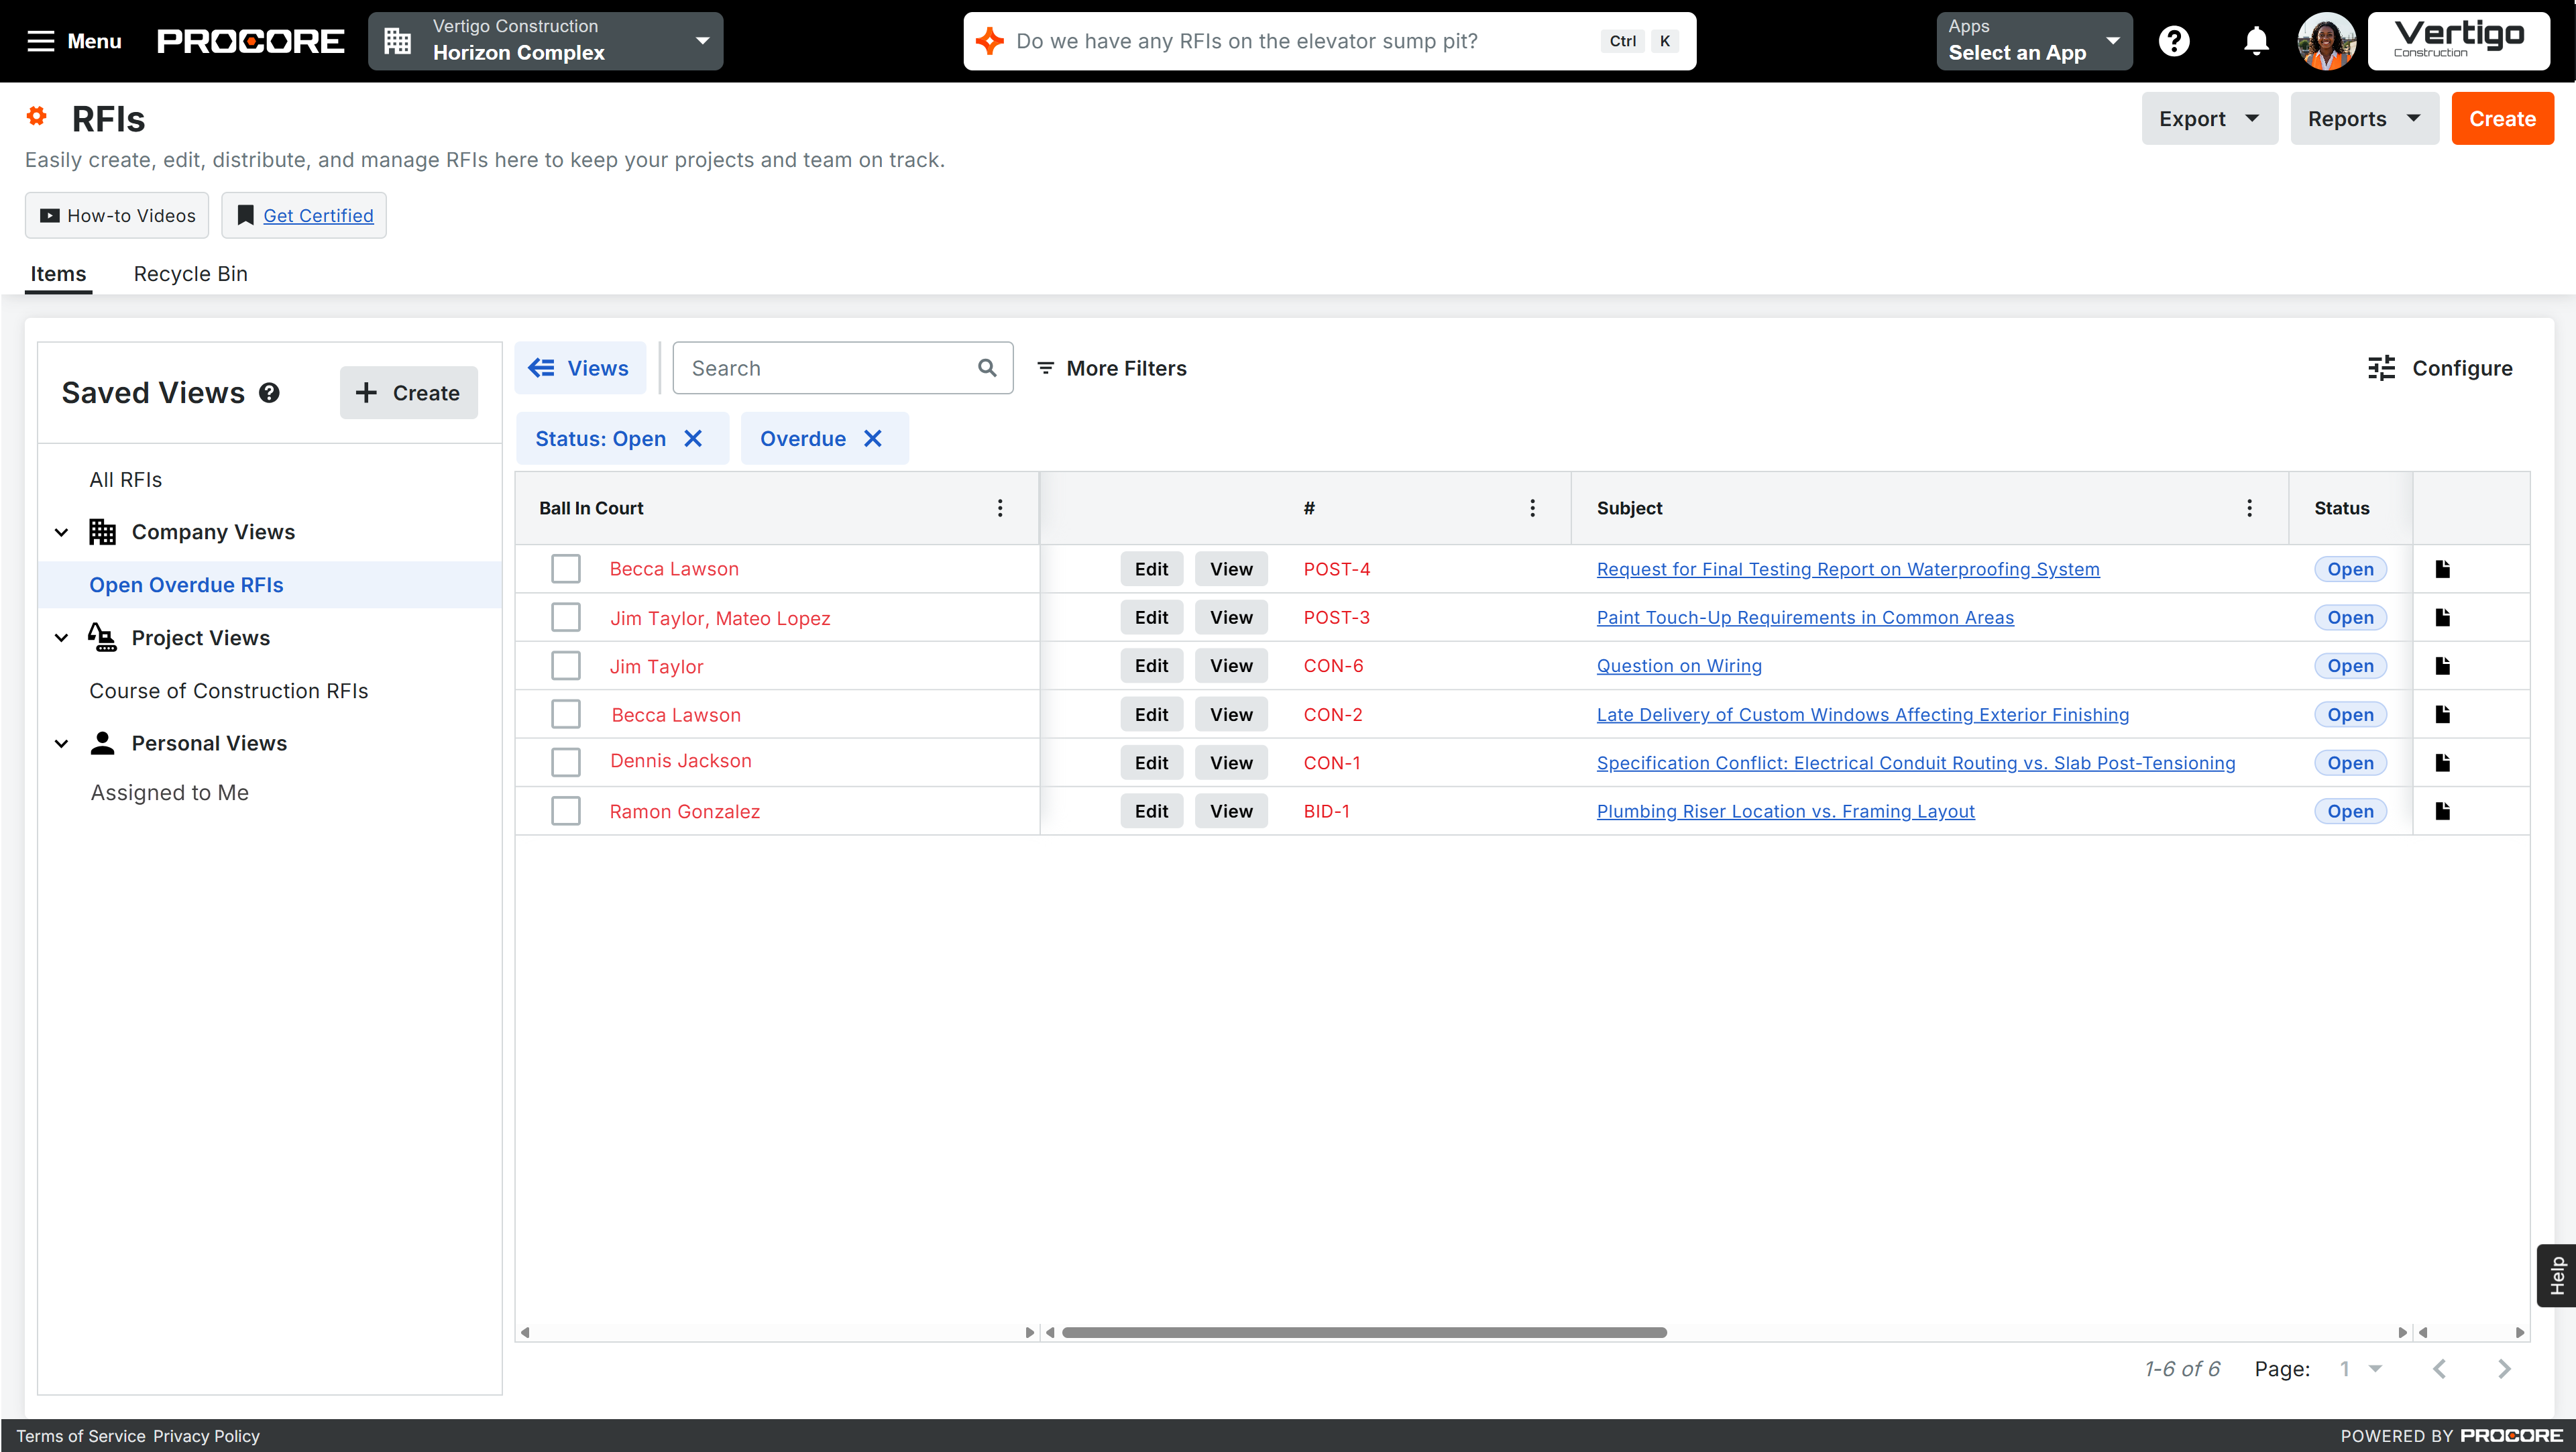Click the Configure table settings icon

point(2381,368)
